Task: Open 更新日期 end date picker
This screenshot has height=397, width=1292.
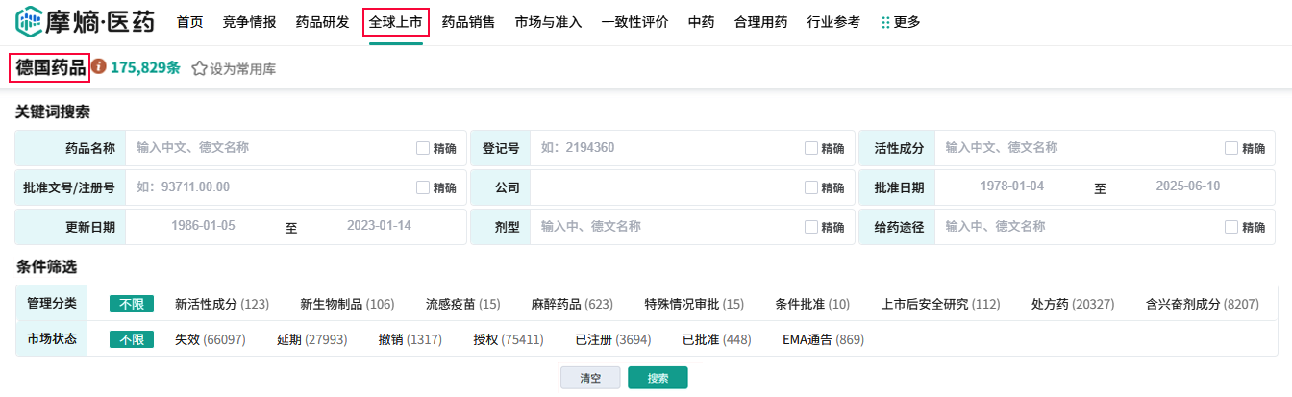Action: (378, 226)
